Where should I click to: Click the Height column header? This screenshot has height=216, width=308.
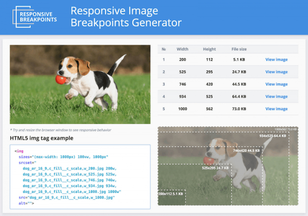pyautogui.click(x=209, y=49)
